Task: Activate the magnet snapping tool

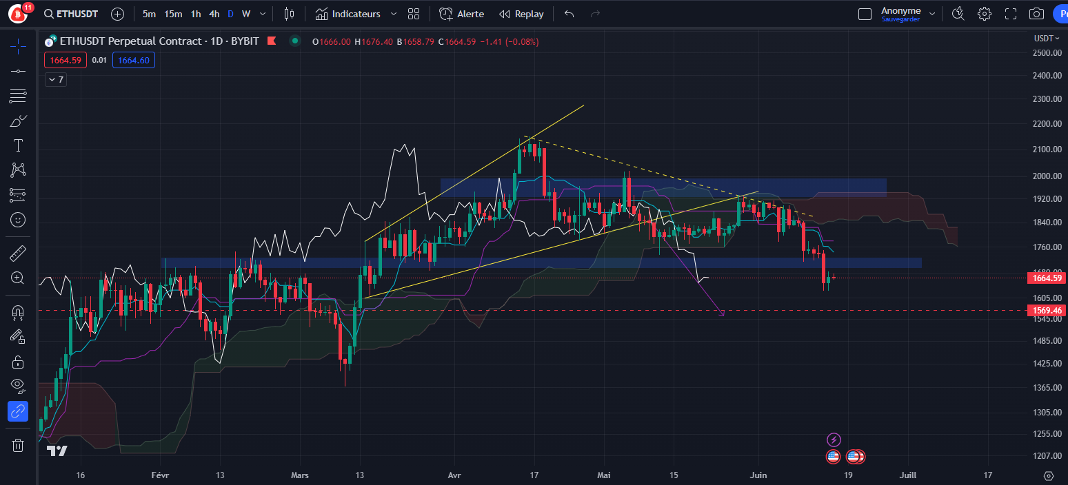Action: coord(17,311)
